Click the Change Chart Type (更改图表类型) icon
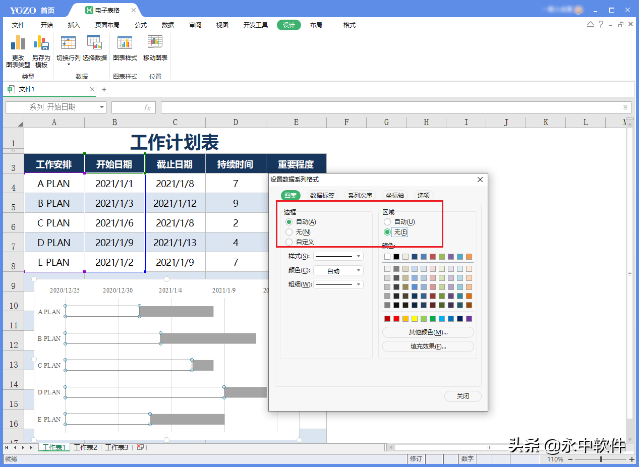 [x=18, y=50]
